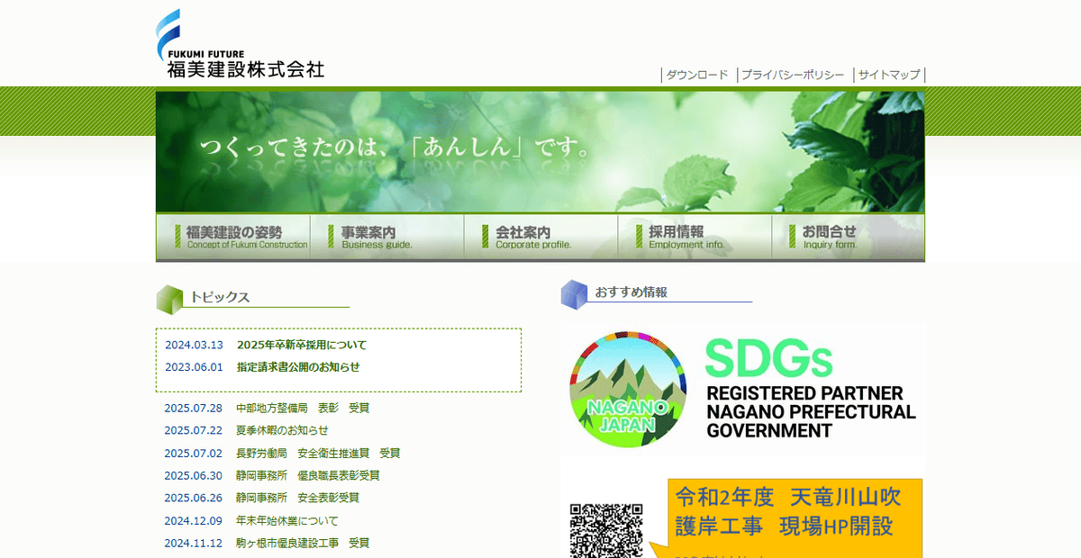The height and width of the screenshot is (558, 1081).
Task: Open the プライバシーポリシー page
Action: tap(793, 75)
